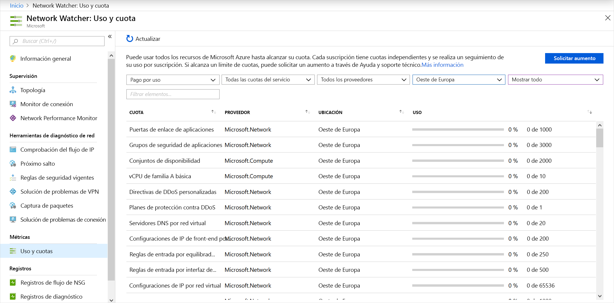Open Reglas de seguridad vigentes menu item

tap(57, 178)
